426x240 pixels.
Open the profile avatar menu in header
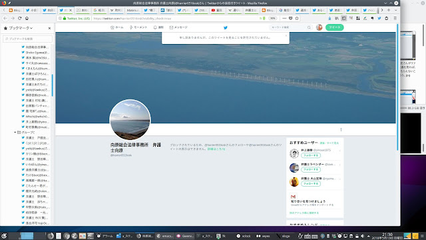(x=319, y=27)
